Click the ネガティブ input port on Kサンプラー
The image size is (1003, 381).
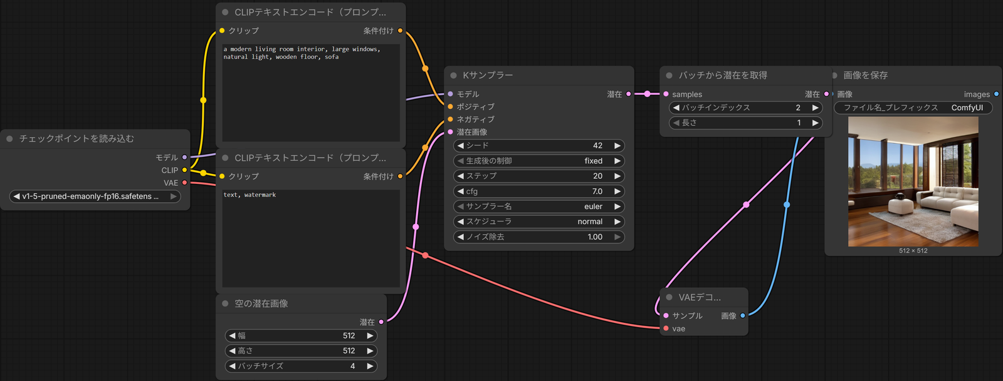click(450, 119)
